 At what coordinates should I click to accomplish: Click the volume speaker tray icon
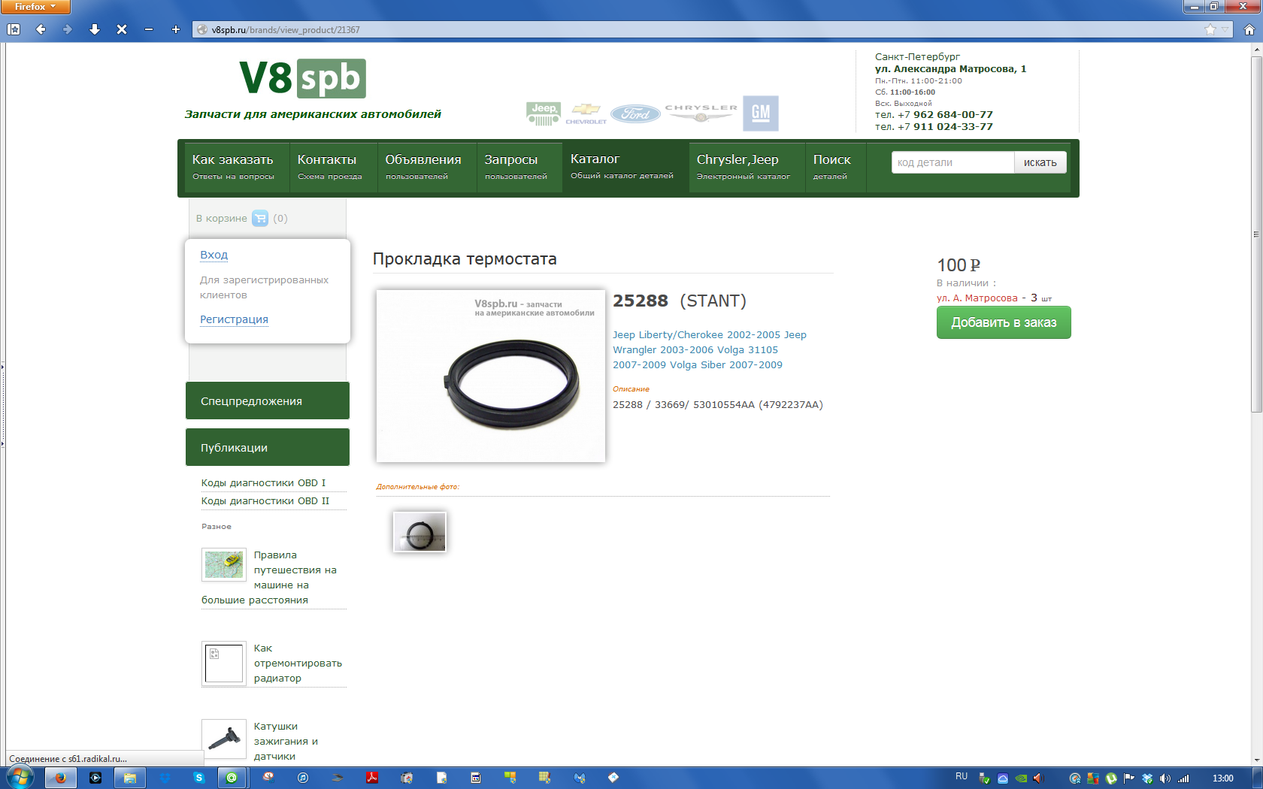1165,778
